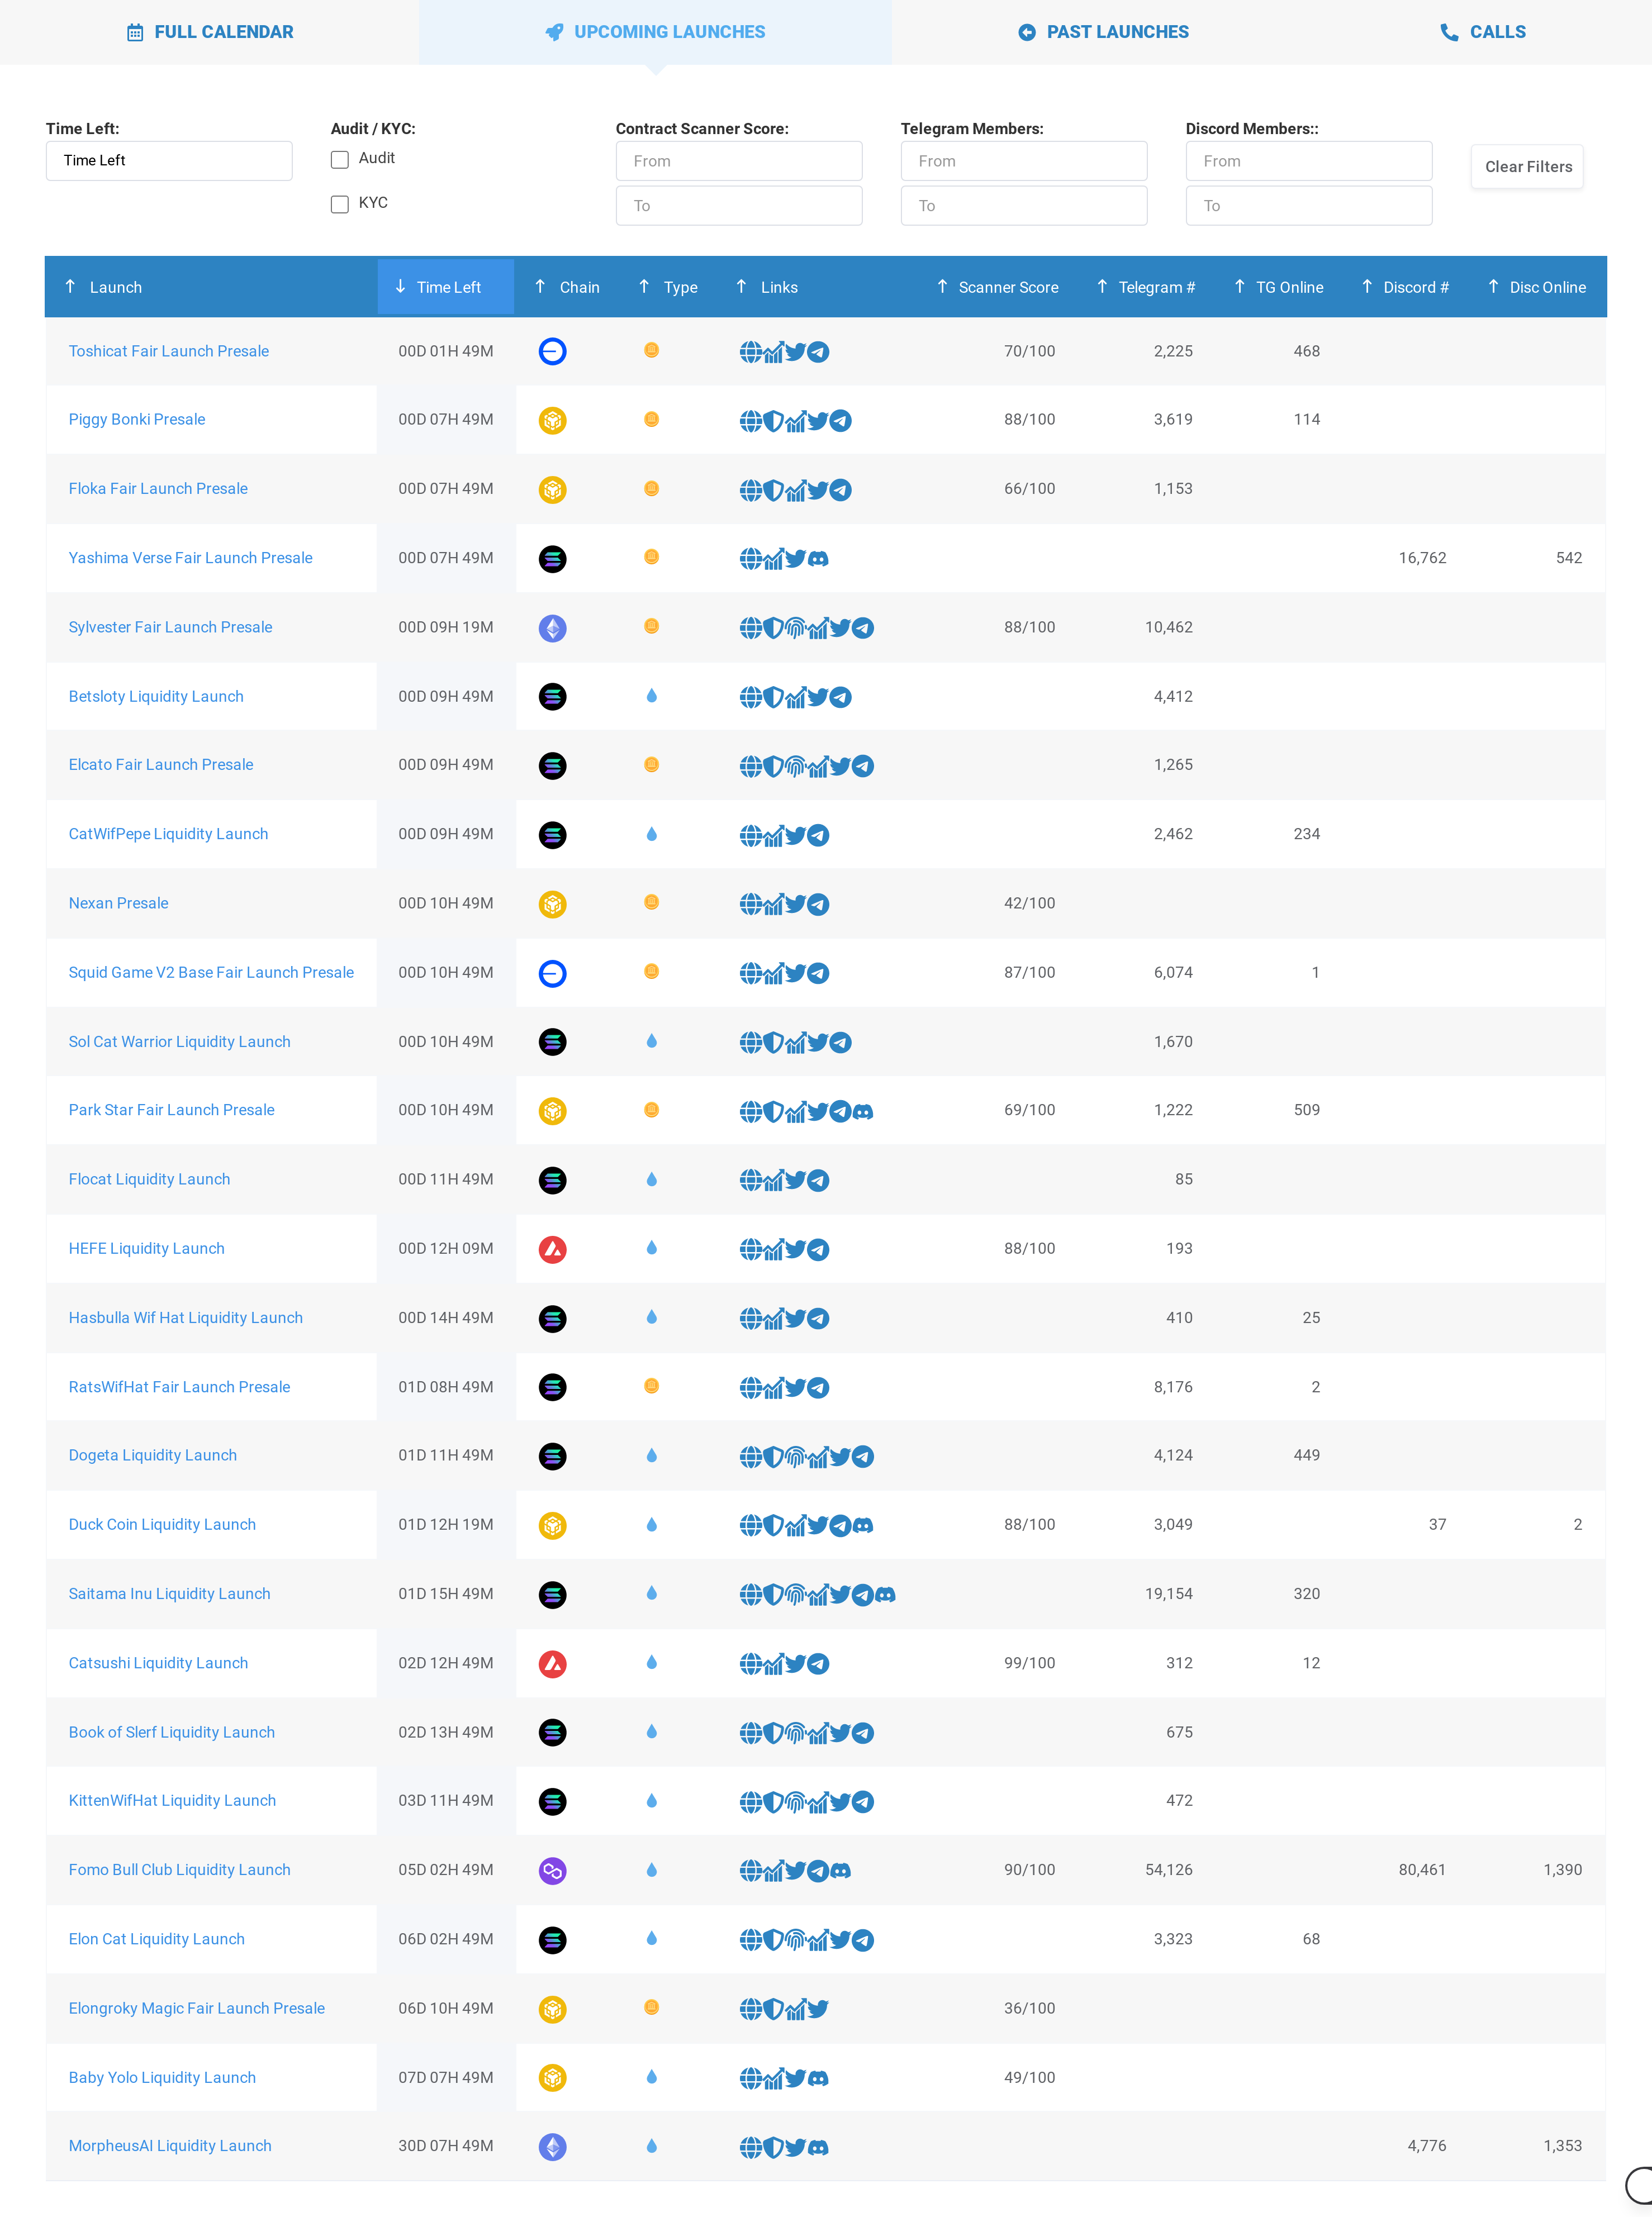The image size is (1652, 2217).
Task: Open Hasbulla Wif Hat Liquidity Launch link
Action: [x=185, y=1319]
